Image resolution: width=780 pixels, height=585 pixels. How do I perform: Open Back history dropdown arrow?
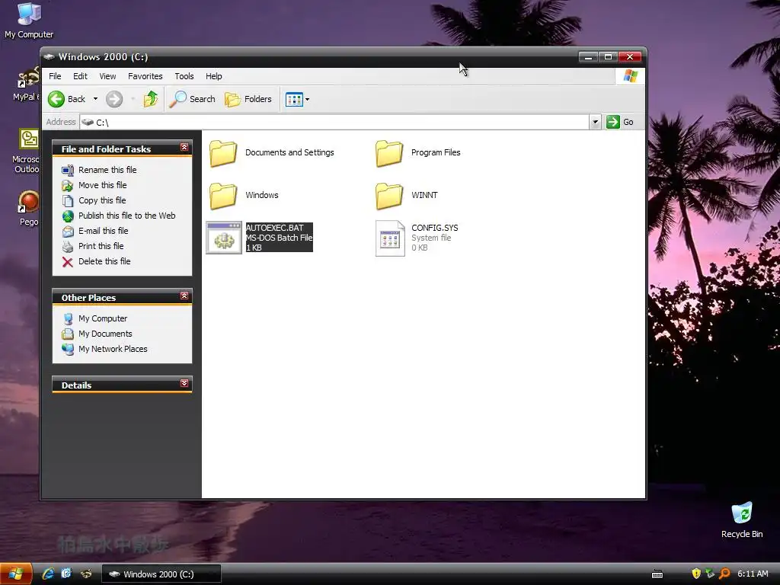pyautogui.click(x=95, y=99)
